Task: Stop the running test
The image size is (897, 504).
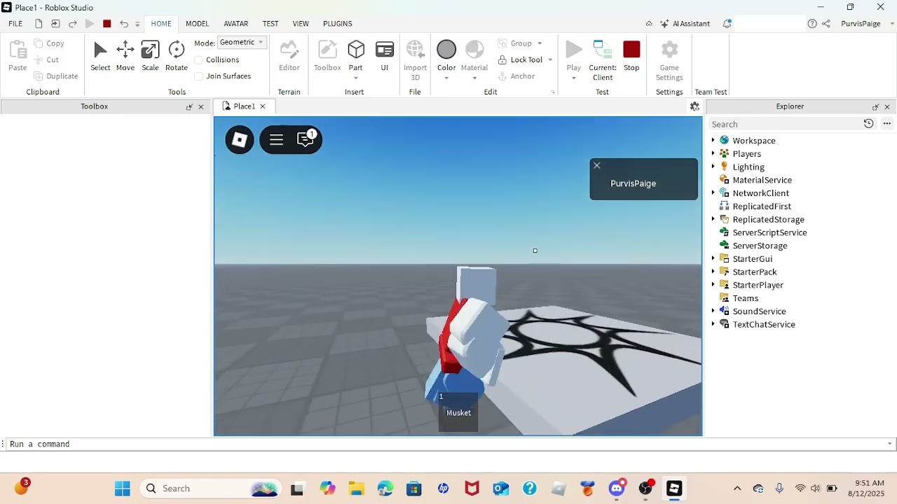Action: coord(631,56)
